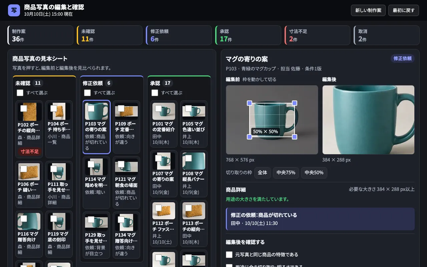Click the 承認 17件 summary card
Viewport: 427px width, 267px height.
point(248,35)
